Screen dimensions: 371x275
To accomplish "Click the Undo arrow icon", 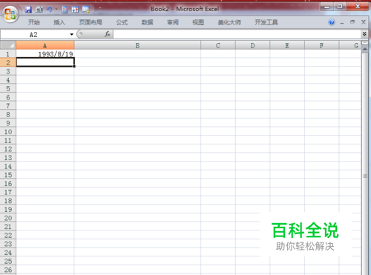I will pyautogui.click(x=50, y=10).
